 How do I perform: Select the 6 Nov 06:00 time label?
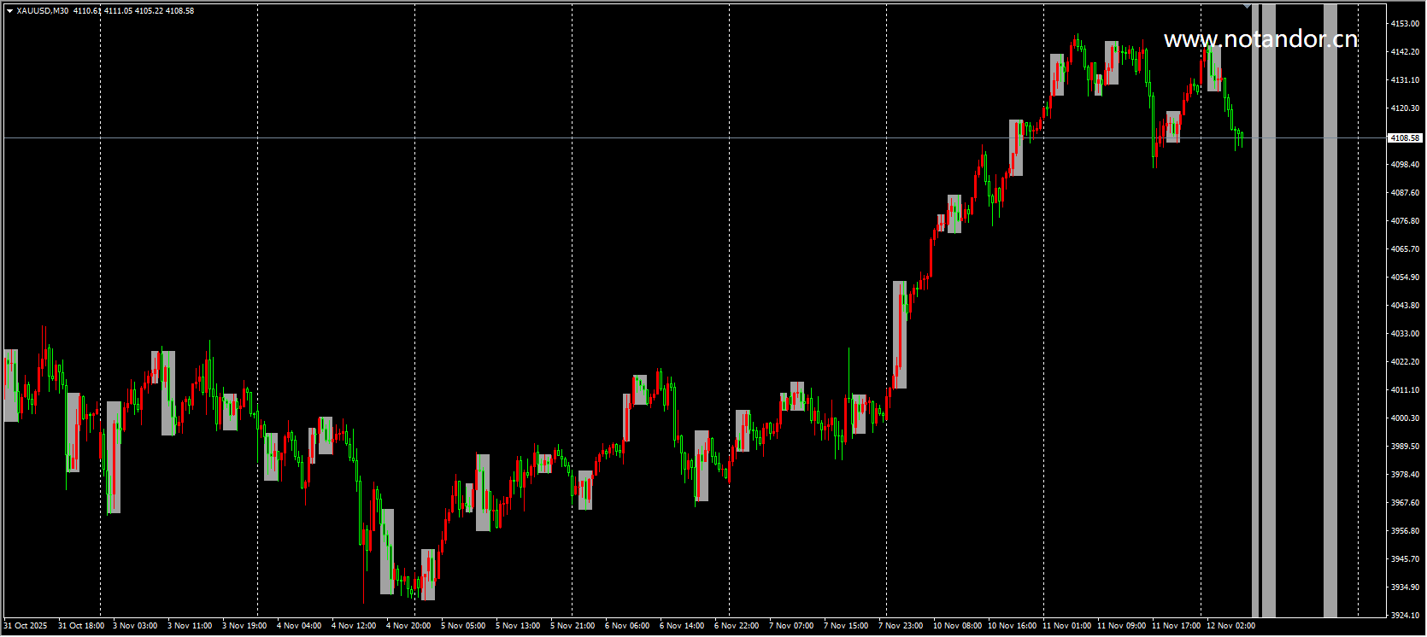(x=627, y=626)
